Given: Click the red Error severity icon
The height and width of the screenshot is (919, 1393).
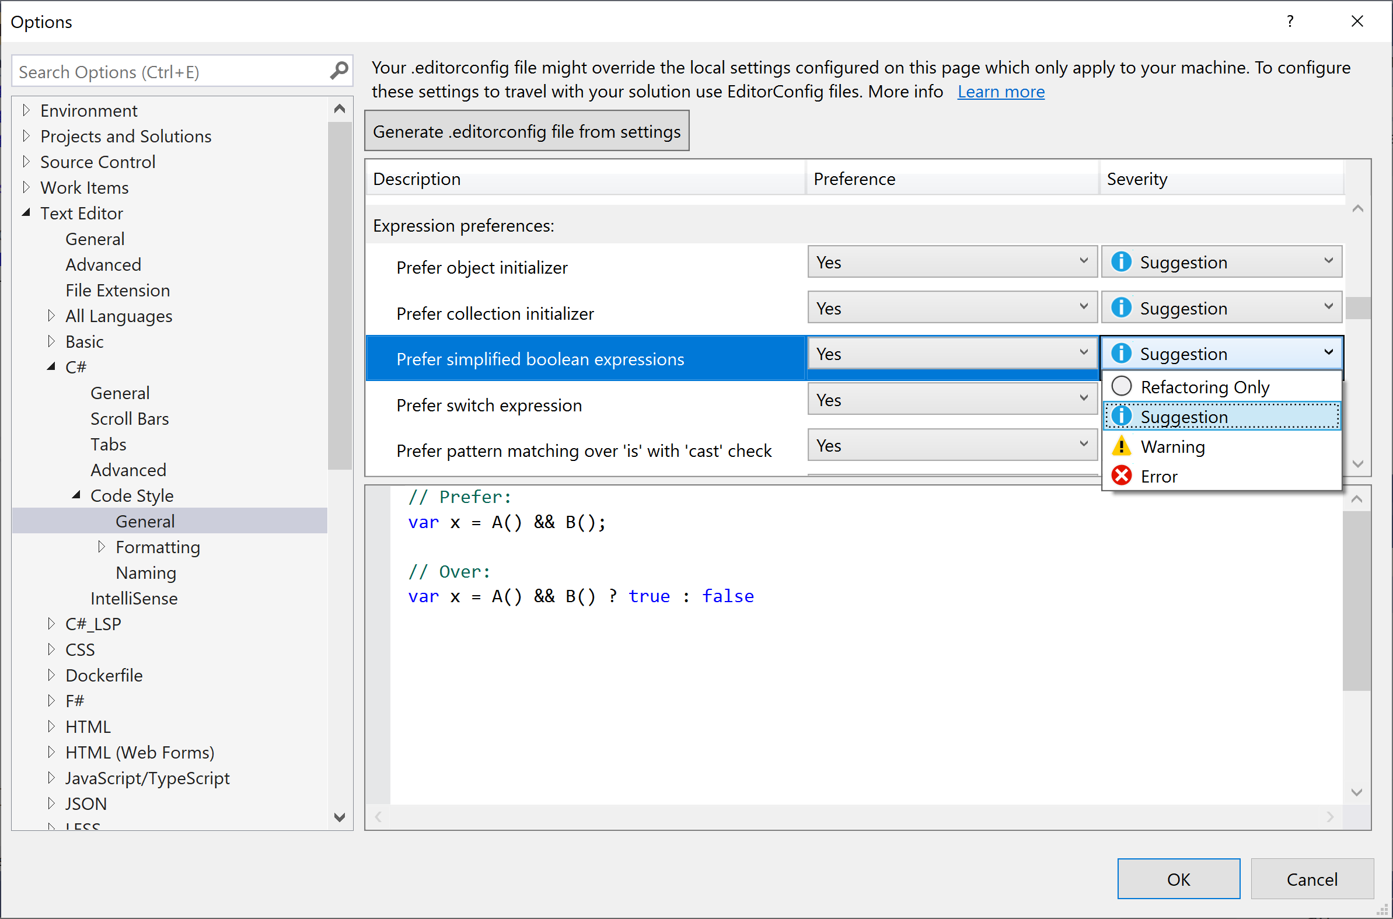Looking at the screenshot, I should click(1121, 476).
